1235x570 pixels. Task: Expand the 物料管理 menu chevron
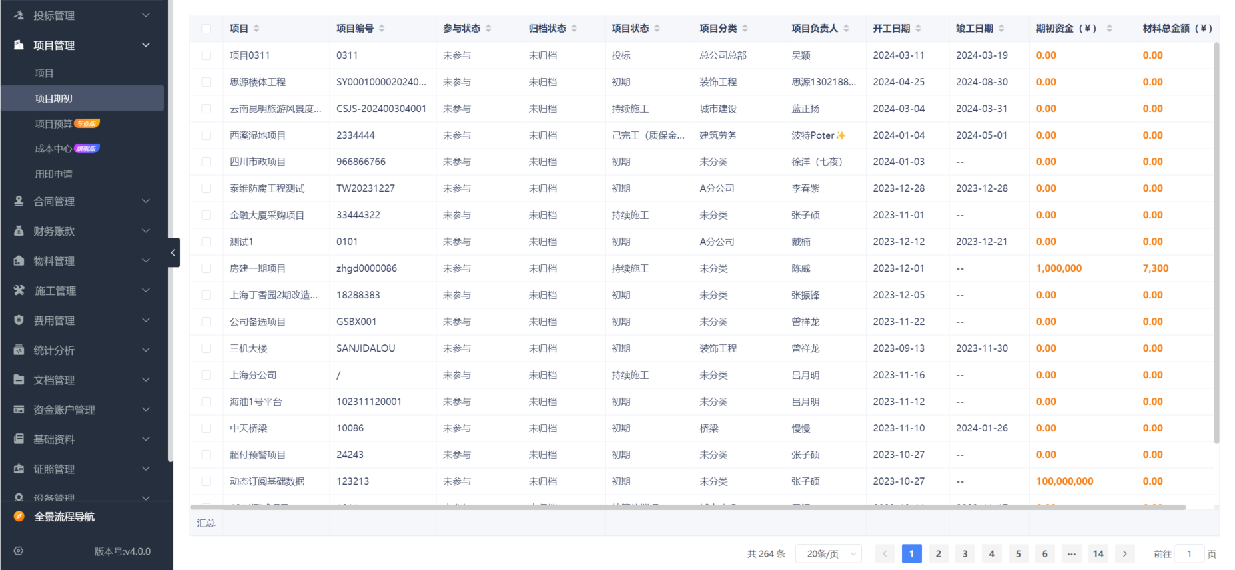point(146,260)
